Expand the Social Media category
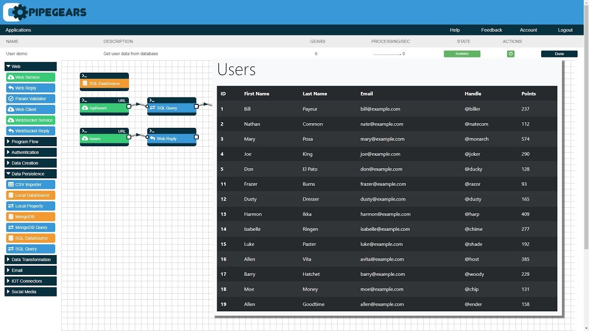 [30, 291]
